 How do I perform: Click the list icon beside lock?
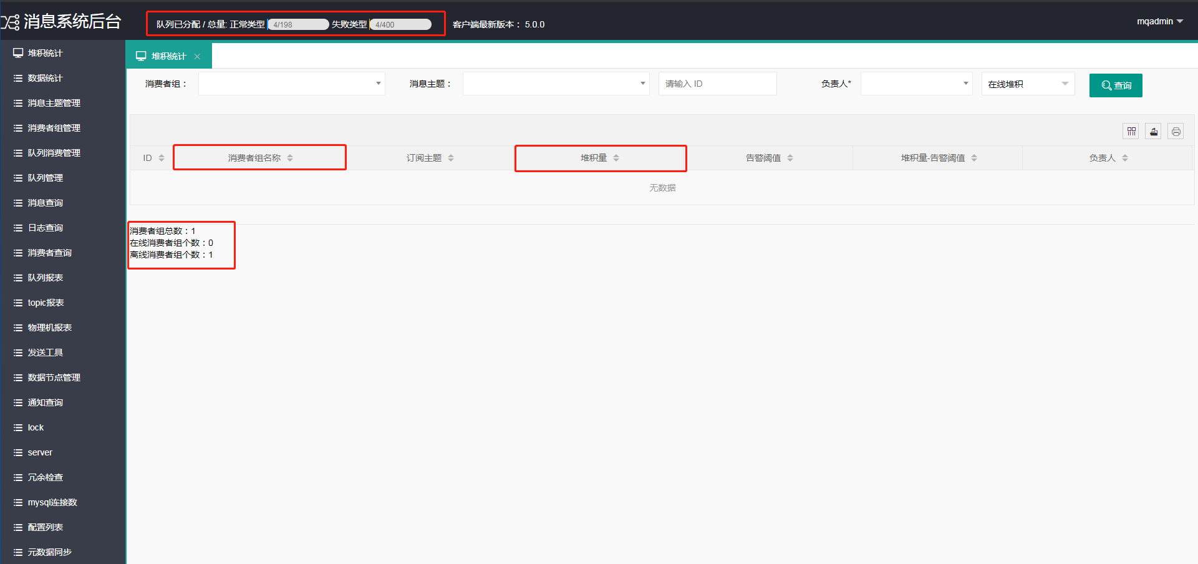click(18, 427)
